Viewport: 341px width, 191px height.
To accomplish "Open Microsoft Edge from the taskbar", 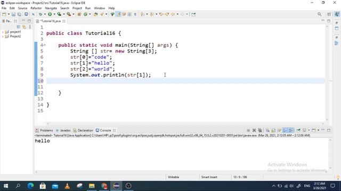I will [x=30, y=186].
